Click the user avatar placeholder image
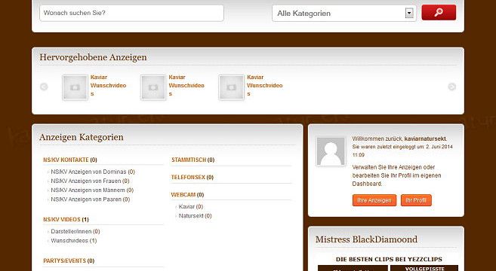This screenshot has height=271, width=496. (331, 151)
